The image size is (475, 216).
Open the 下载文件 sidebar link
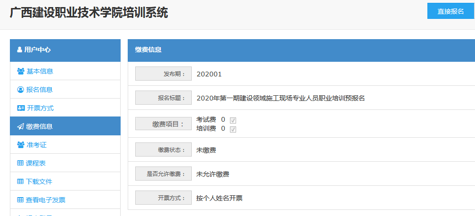[39, 182]
